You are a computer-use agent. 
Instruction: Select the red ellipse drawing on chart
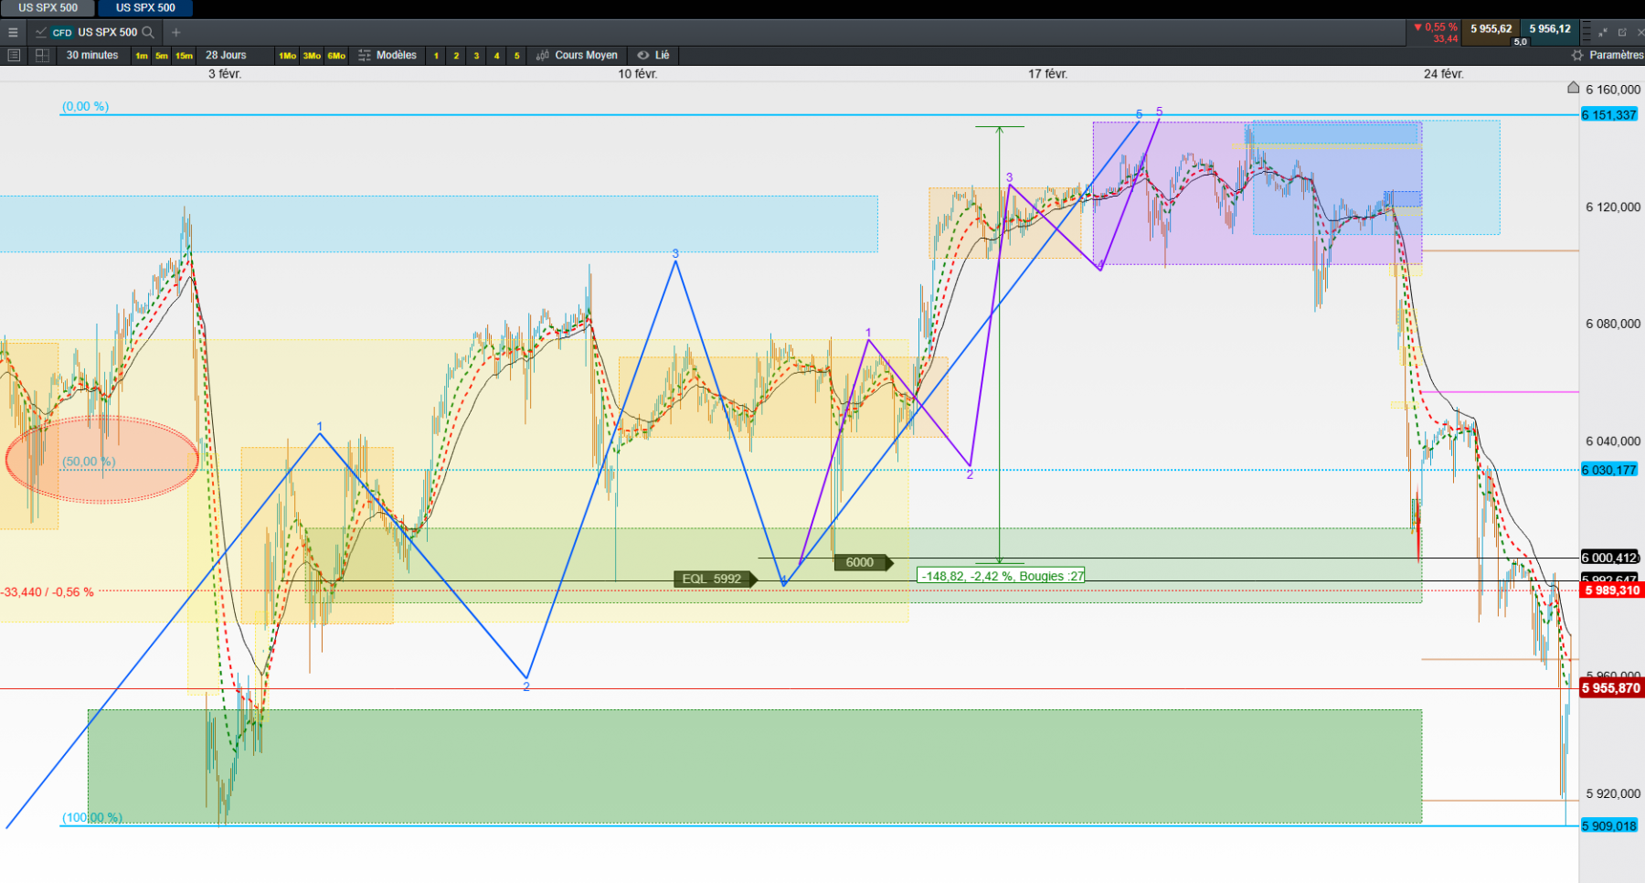pos(102,460)
